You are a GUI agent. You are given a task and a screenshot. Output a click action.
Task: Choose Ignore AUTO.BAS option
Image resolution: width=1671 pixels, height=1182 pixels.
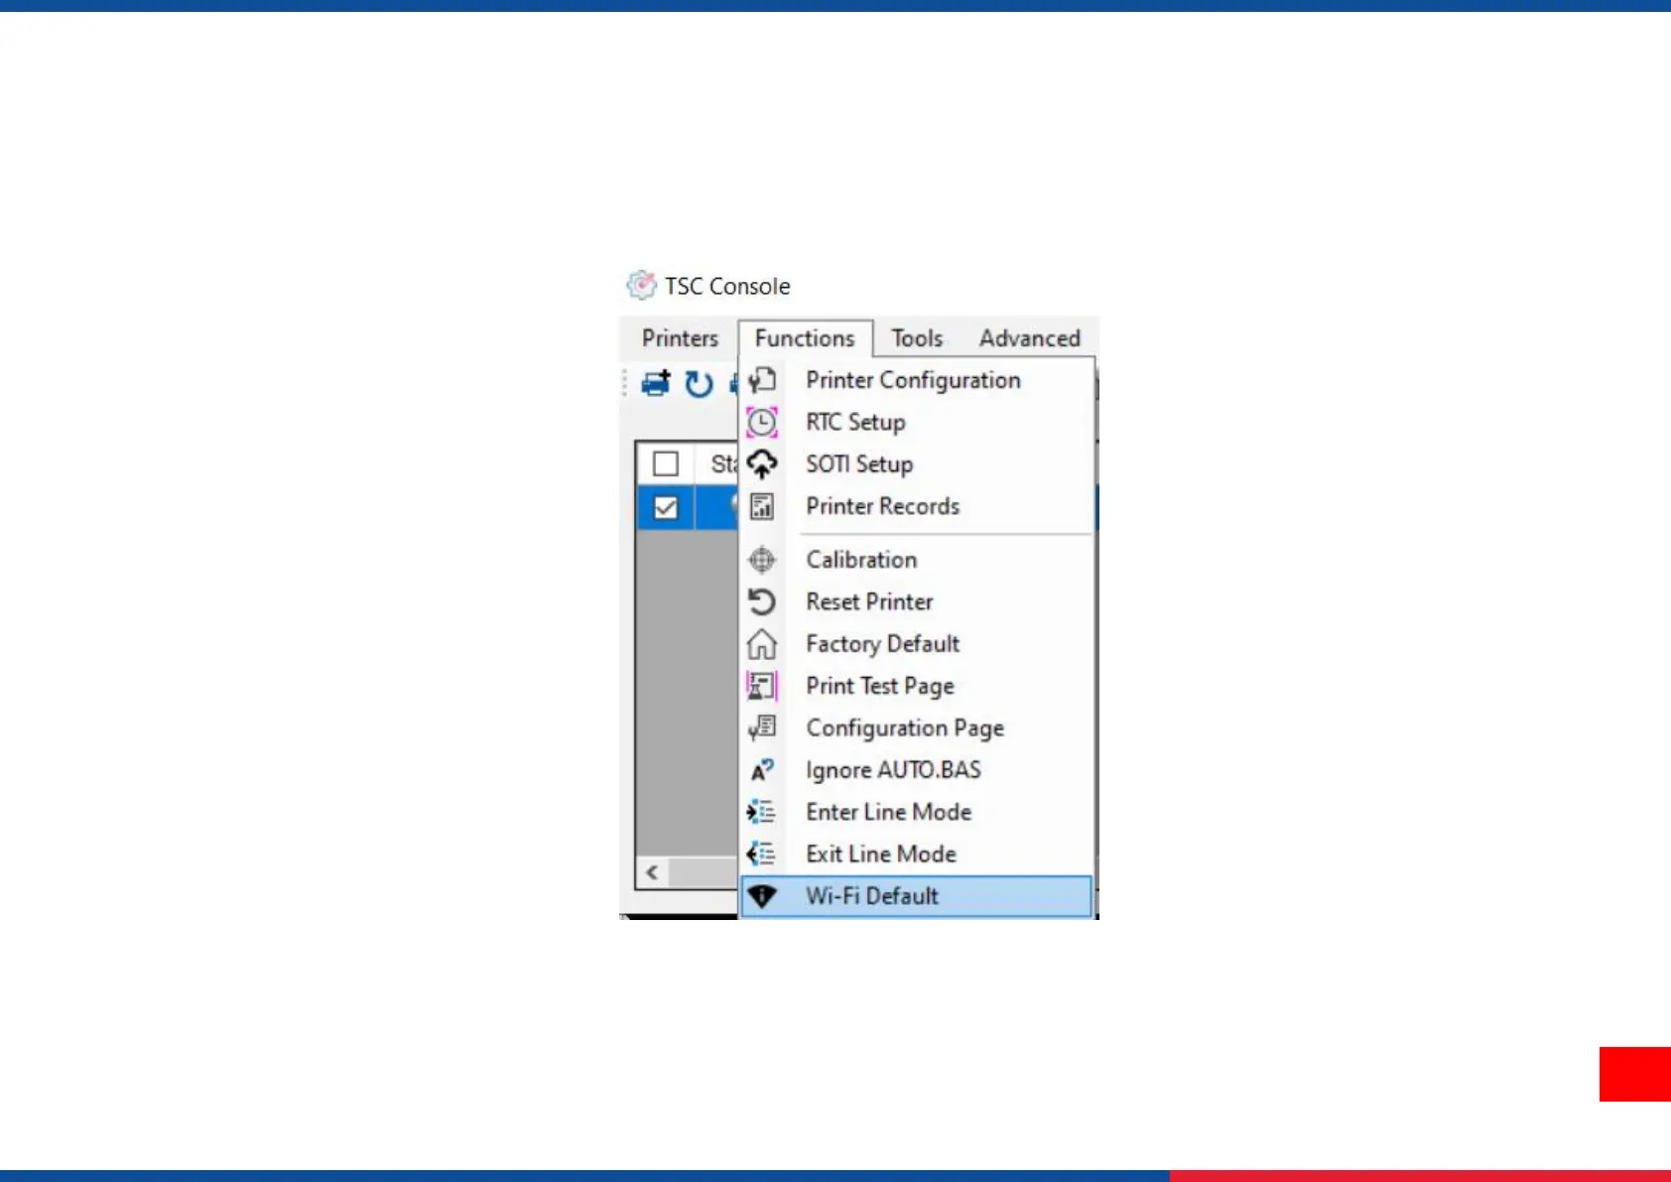click(x=917, y=770)
